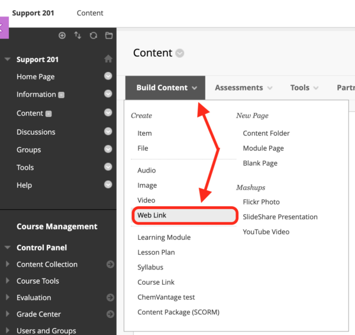Click the reorder menu items arrows icon
This screenshot has width=355, height=335.
[x=78, y=35]
